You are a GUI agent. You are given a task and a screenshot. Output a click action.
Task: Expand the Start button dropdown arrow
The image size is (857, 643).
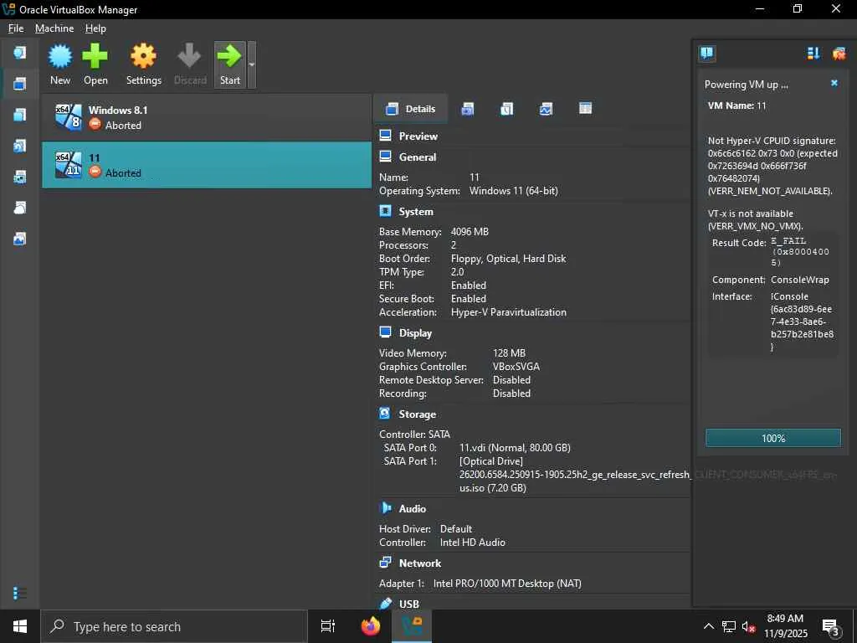(x=251, y=64)
